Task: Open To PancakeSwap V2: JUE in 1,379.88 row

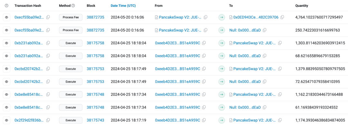Action: (255, 69)
